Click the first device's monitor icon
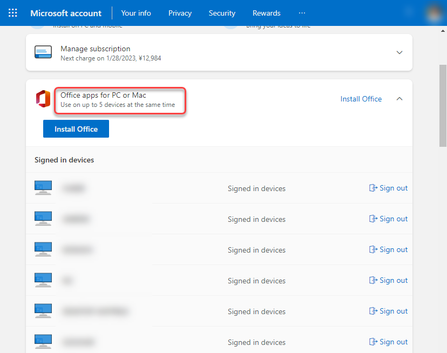The image size is (447, 353). [43, 188]
